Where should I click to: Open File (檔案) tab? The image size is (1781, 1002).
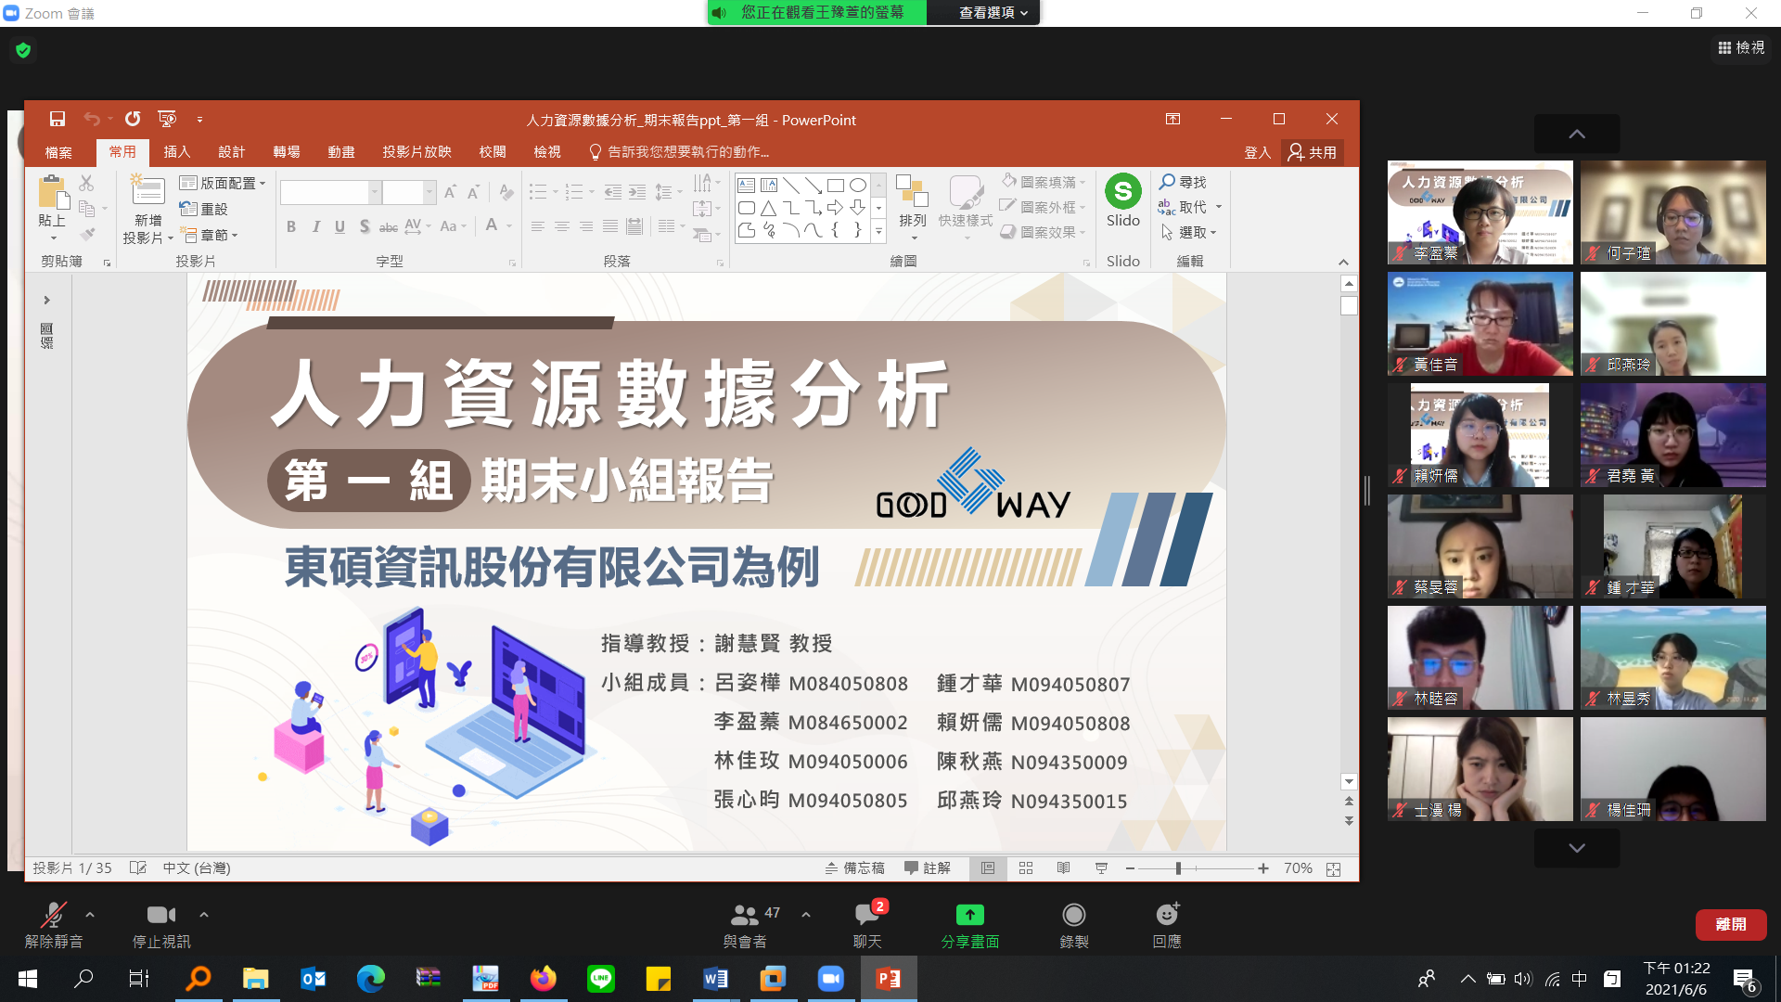(58, 151)
